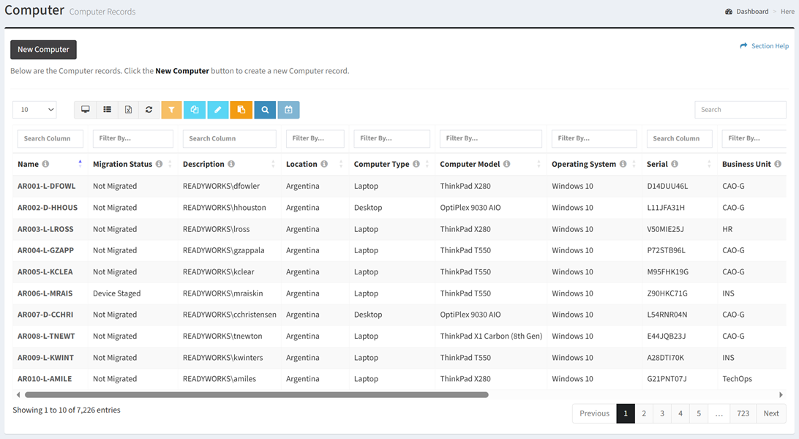The width and height of the screenshot is (799, 439).
Task: Click the dark blue magnifier search icon
Action: 265,110
